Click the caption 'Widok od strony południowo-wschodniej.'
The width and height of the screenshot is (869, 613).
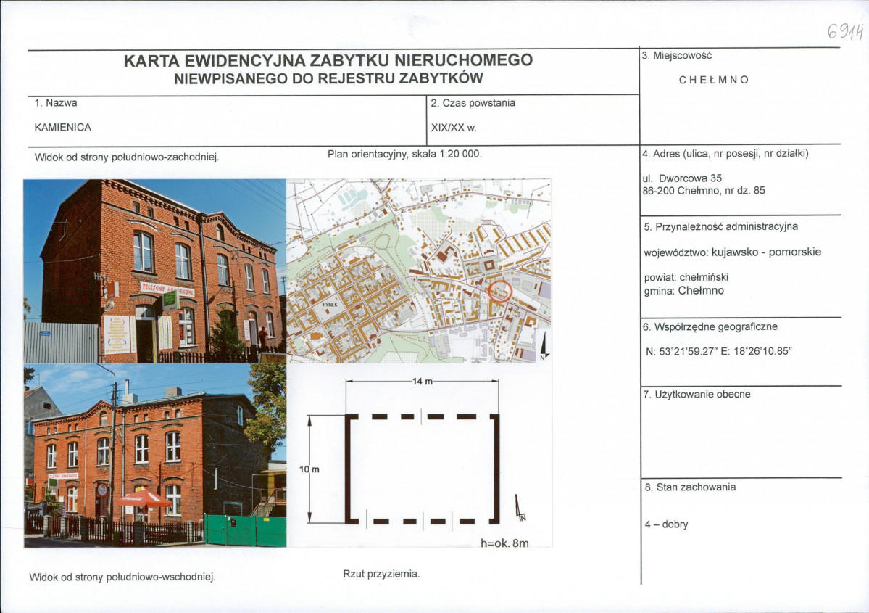[122, 577]
